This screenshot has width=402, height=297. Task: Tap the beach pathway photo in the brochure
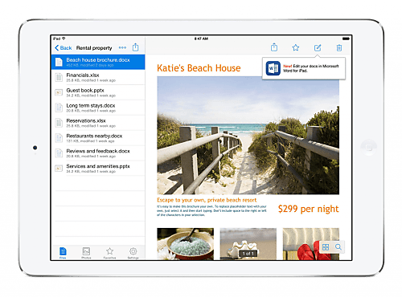click(248, 136)
